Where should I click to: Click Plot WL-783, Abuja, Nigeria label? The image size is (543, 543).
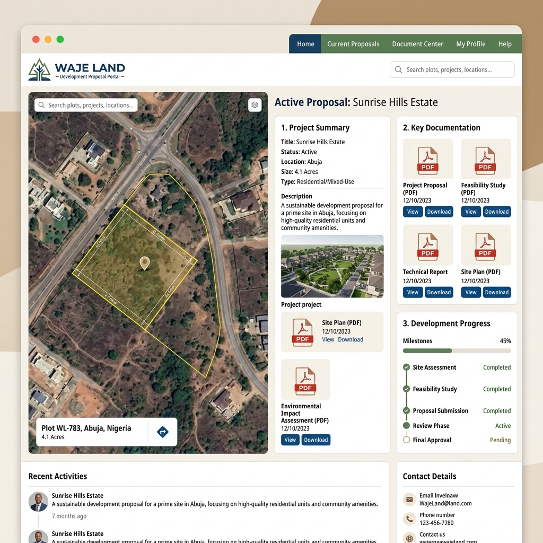(86, 428)
